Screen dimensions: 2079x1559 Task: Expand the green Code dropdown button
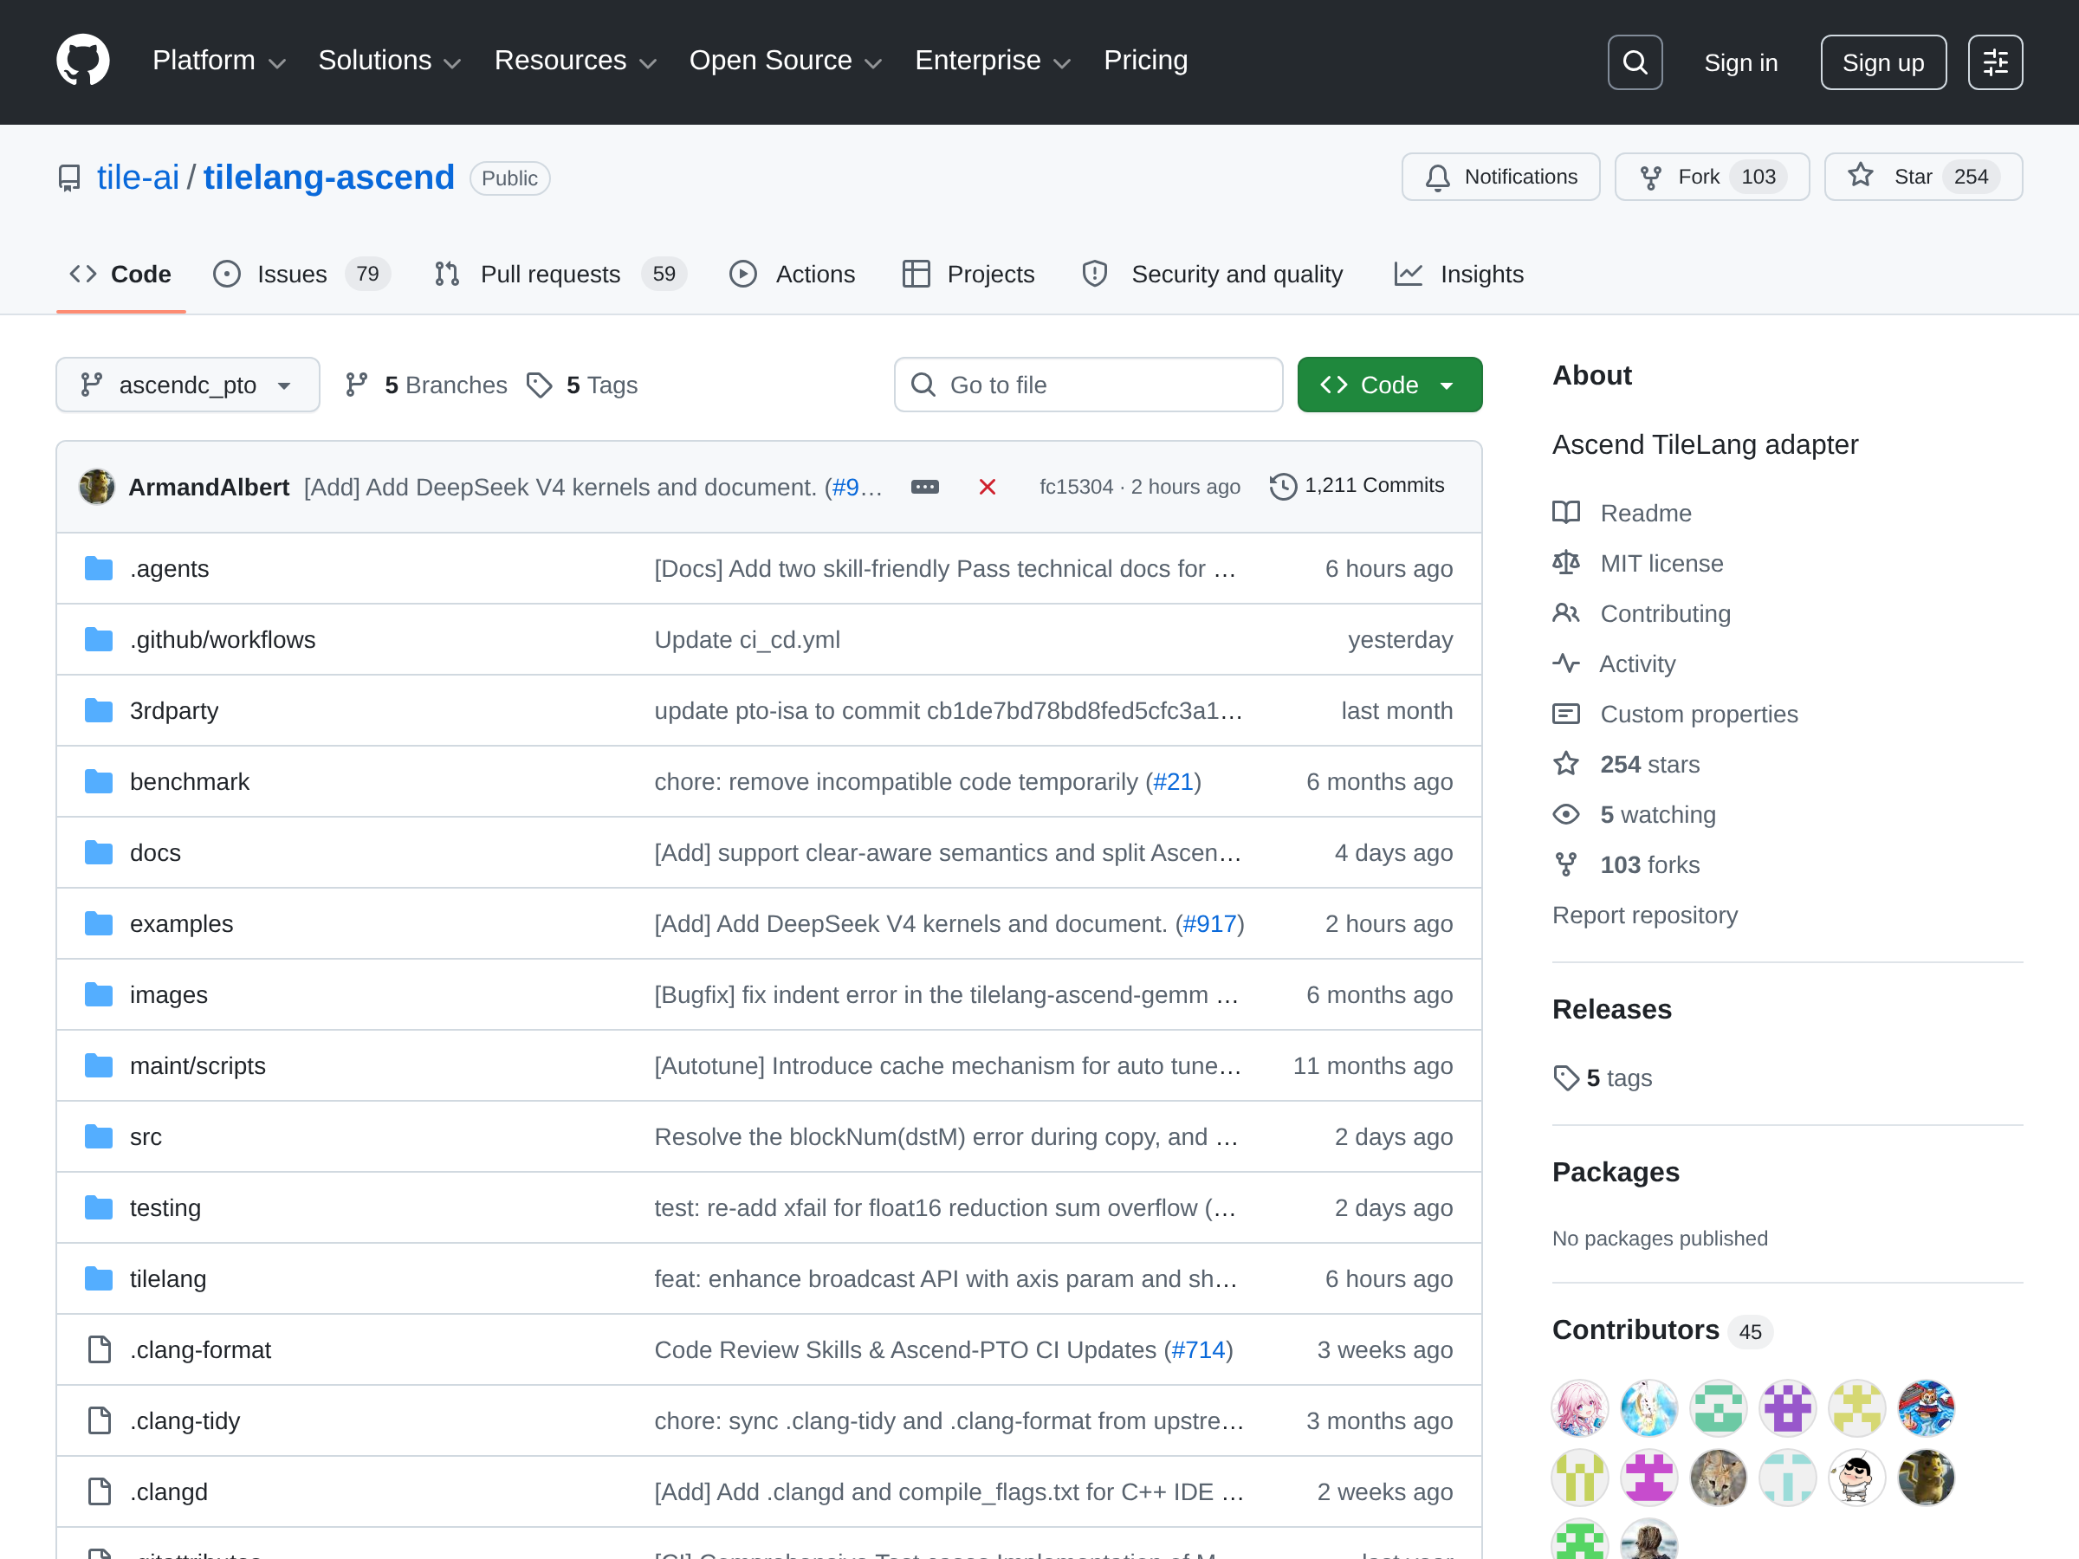click(x=1389, y=385)
